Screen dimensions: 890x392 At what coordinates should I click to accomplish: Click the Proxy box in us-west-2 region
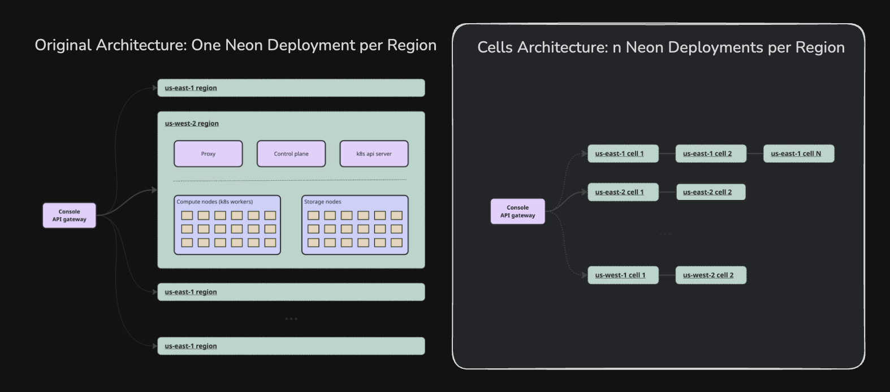tap(208, 154)
